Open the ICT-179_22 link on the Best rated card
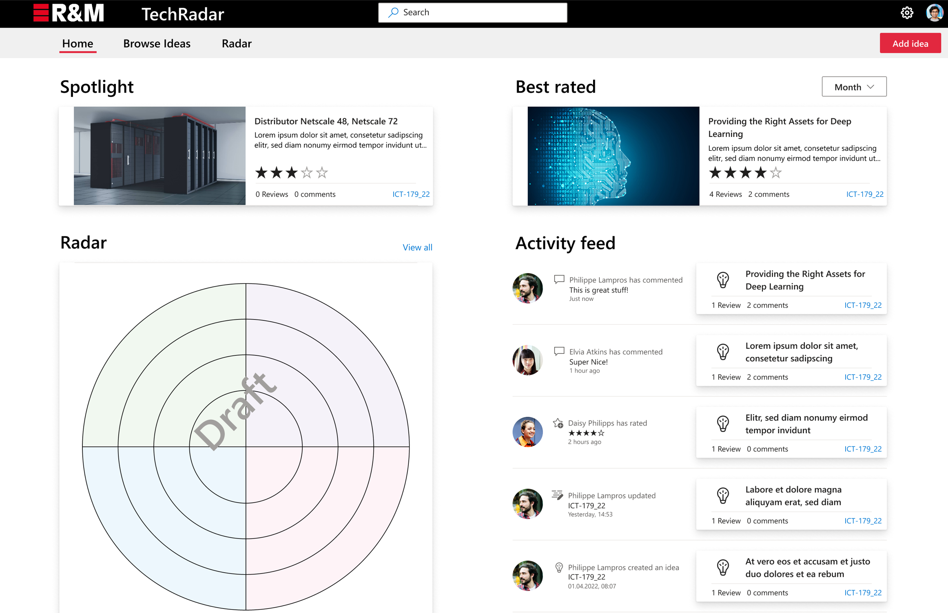Image resolution: width=948 pixels, height=613 pixels. [864, 194]
